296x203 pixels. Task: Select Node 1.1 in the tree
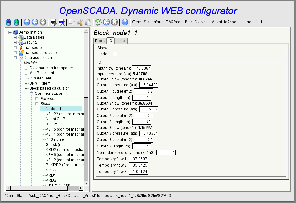[x=53, y=109]
